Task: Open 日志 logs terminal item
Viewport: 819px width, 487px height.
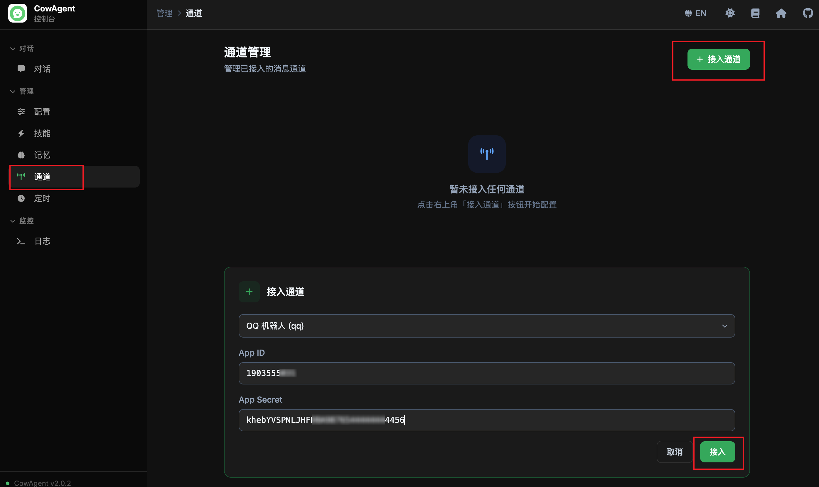Action: [42, 241]
